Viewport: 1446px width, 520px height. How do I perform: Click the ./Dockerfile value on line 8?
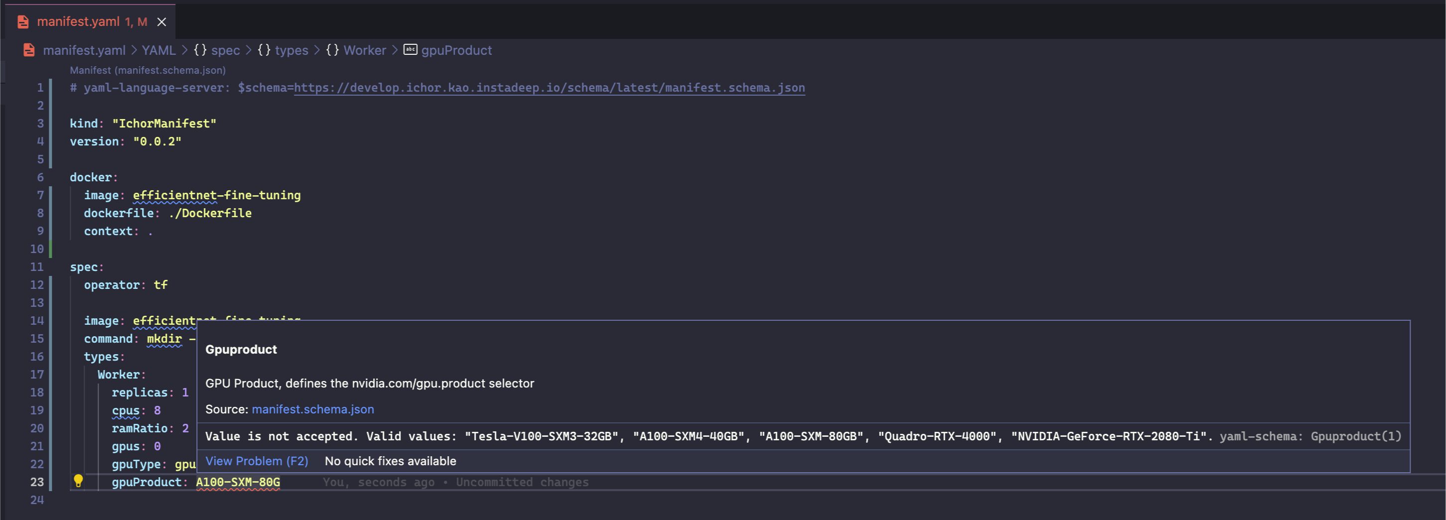(210, 213)
